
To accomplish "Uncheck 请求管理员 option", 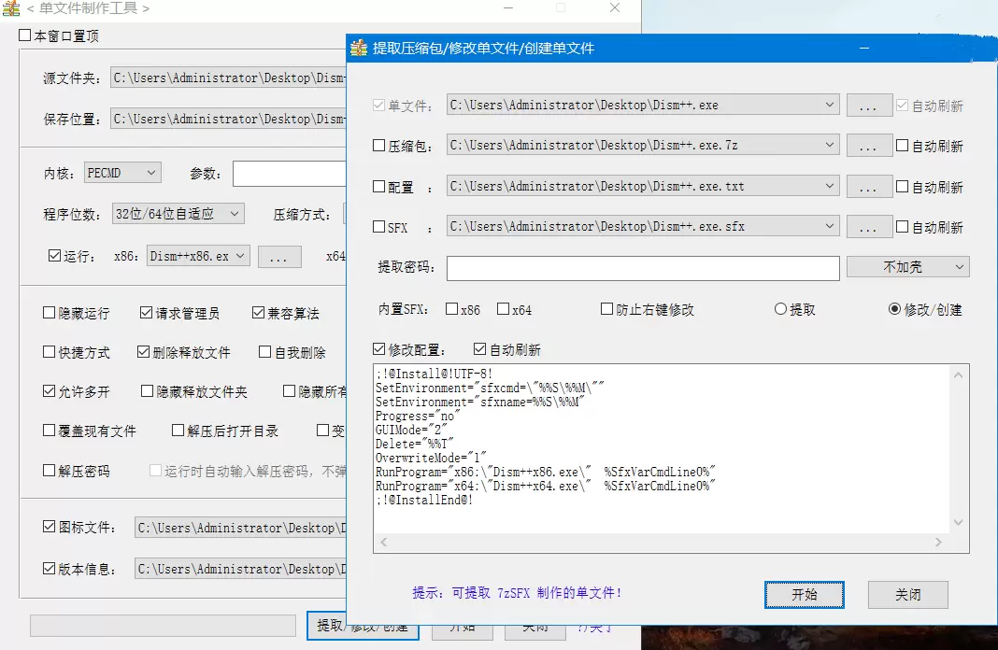I will (x=146, y=312).
